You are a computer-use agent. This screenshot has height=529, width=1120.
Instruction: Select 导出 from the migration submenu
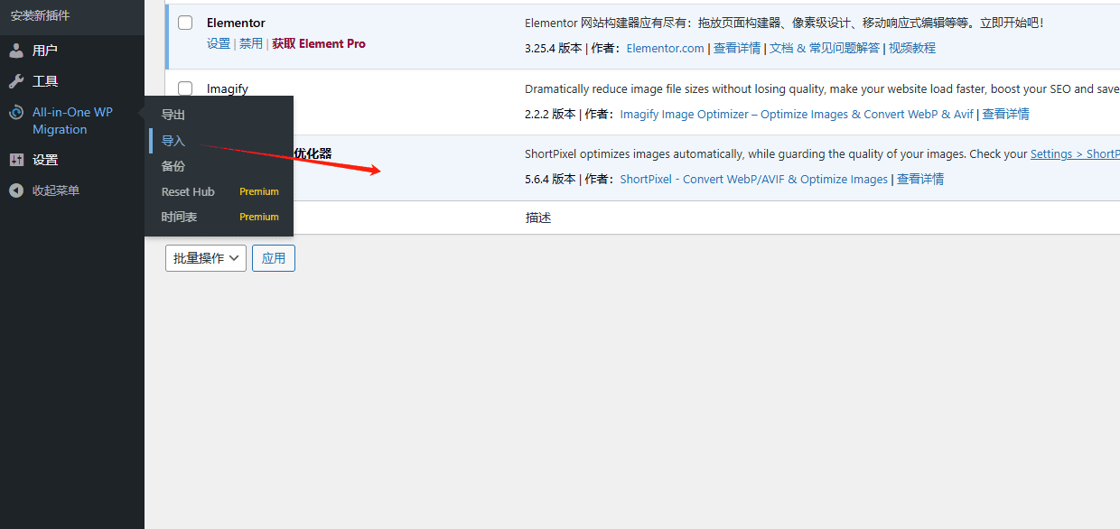(x=173, y=115)
